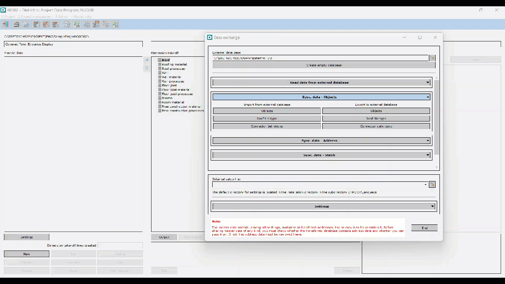Image resolution: width=505 pixels, height=284 pixels.
Task: Click the right arrow button beside Dimension takeoff
Action: (147, 60)
